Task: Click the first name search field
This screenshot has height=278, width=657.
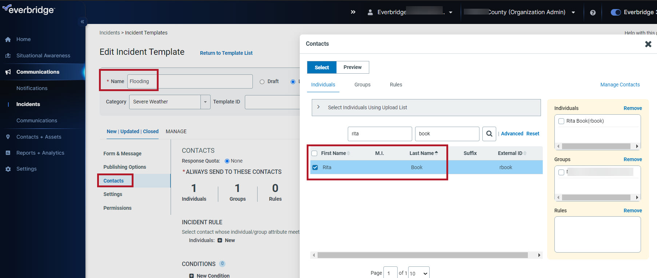Action: pyautogui.click(x=380, y=134)
